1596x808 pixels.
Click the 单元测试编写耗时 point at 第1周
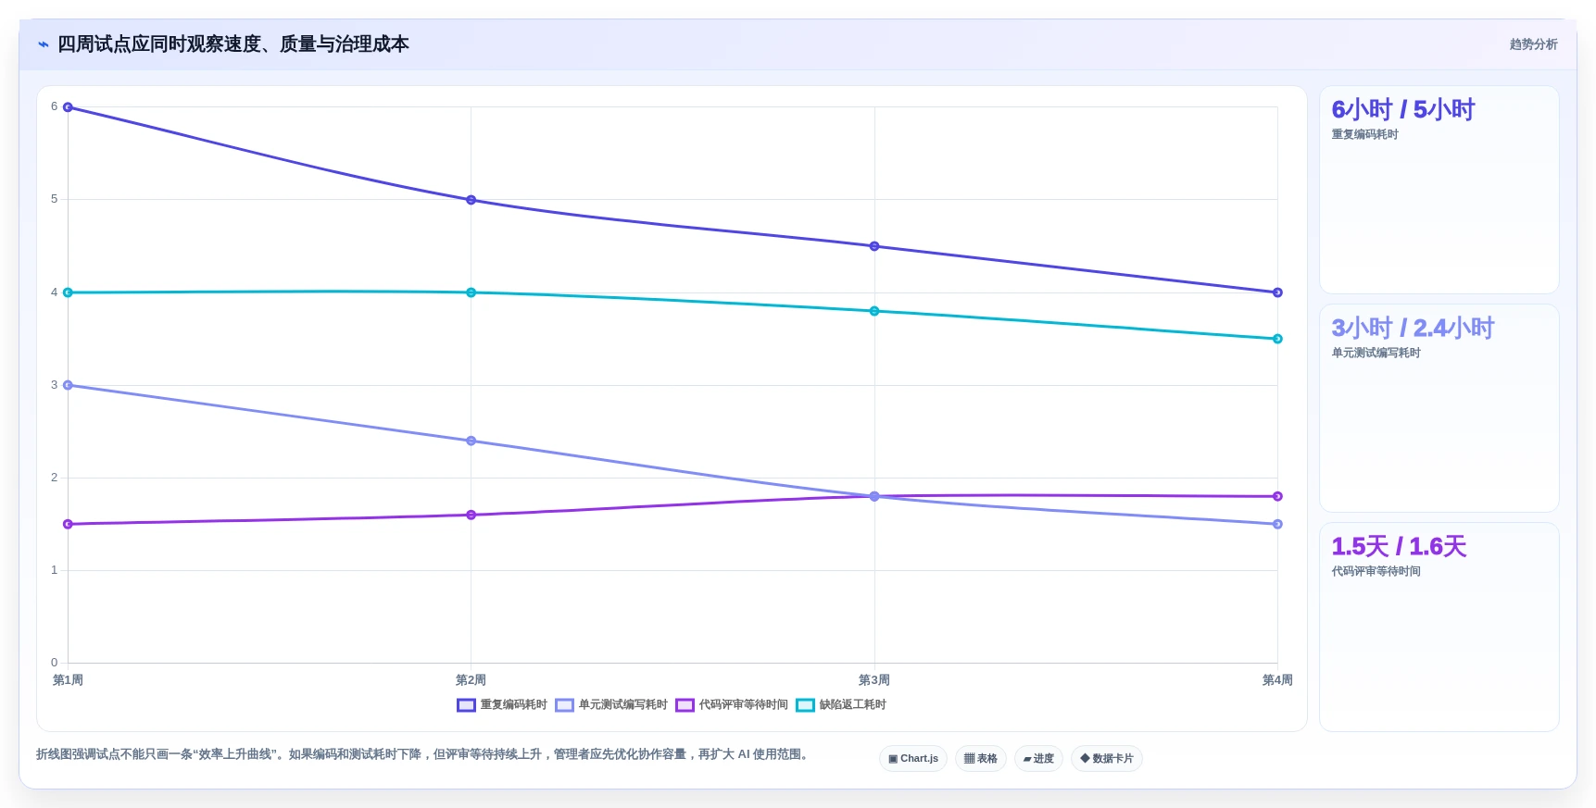[68, 385]
